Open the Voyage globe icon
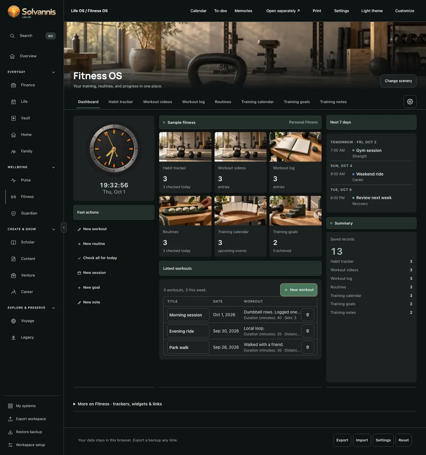The image size is (426, 455). click(13, 321)
